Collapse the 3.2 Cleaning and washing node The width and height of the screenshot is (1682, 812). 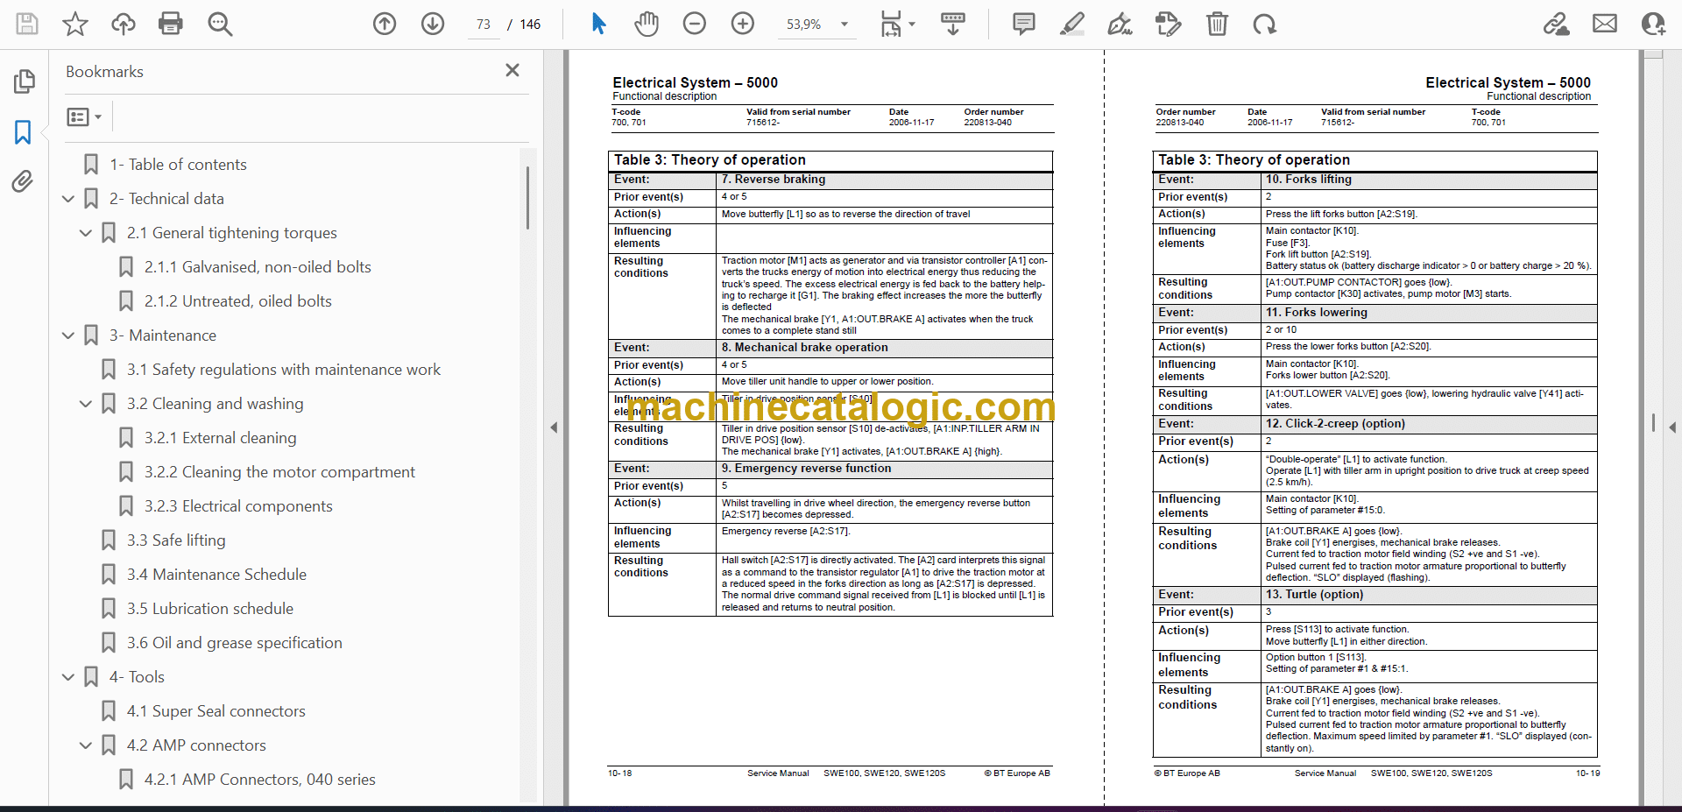pos(86,404)
